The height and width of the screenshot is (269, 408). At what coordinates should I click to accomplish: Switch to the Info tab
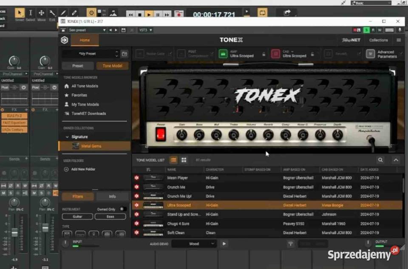(112, 196)
